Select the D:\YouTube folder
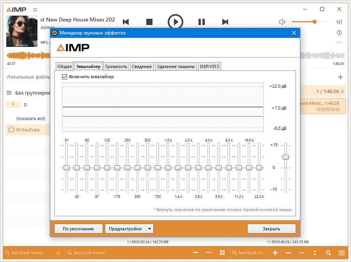This screenshot has width=351, height=262. pyautogui.click(x=28, y=130)
